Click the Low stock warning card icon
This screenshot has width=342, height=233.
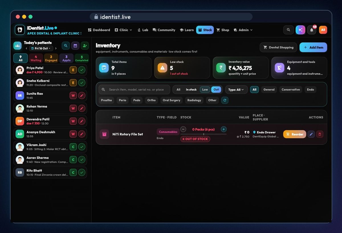tap(162, 68)
